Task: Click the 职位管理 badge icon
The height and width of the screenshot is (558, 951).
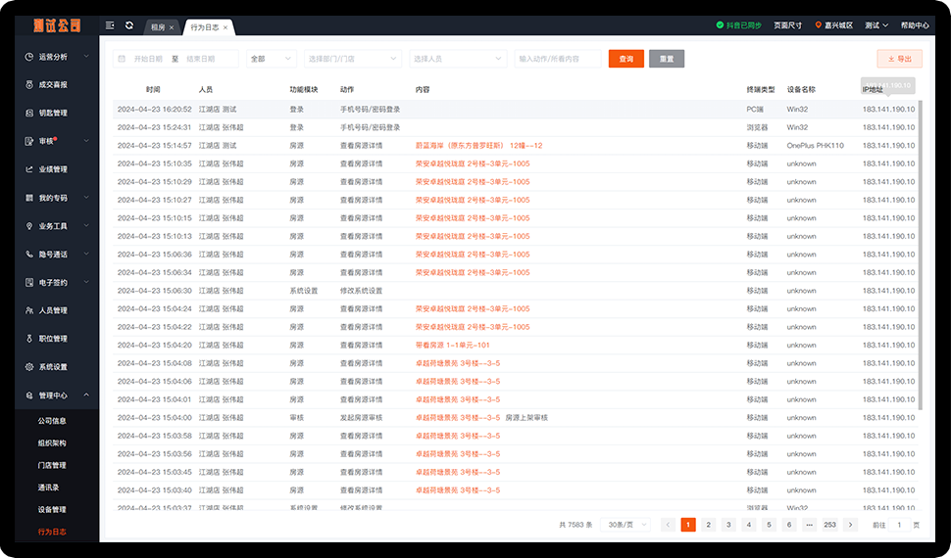Action: coord(29,339)
